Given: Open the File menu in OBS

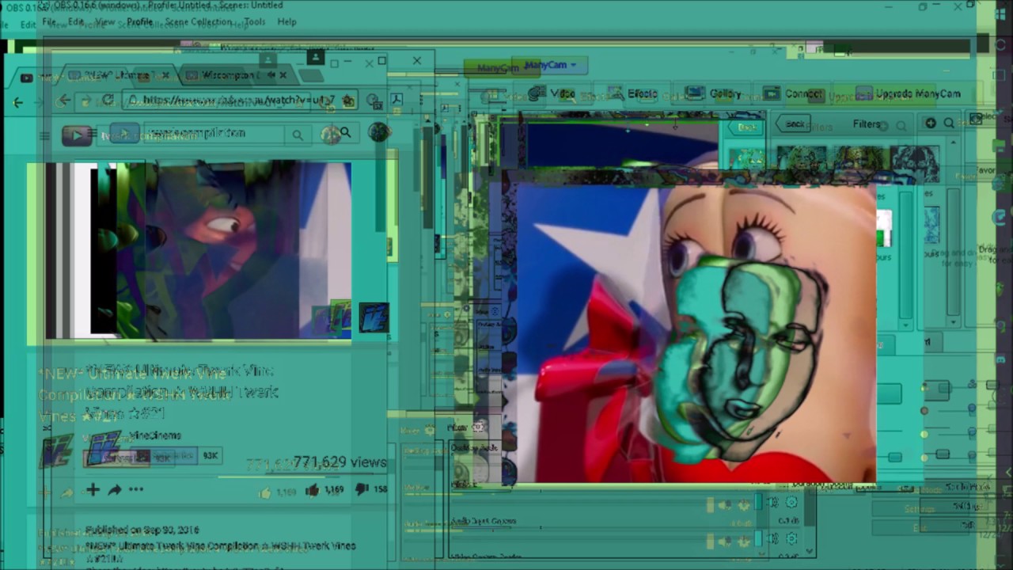Looking at the screenshot, I should (49, 22).
